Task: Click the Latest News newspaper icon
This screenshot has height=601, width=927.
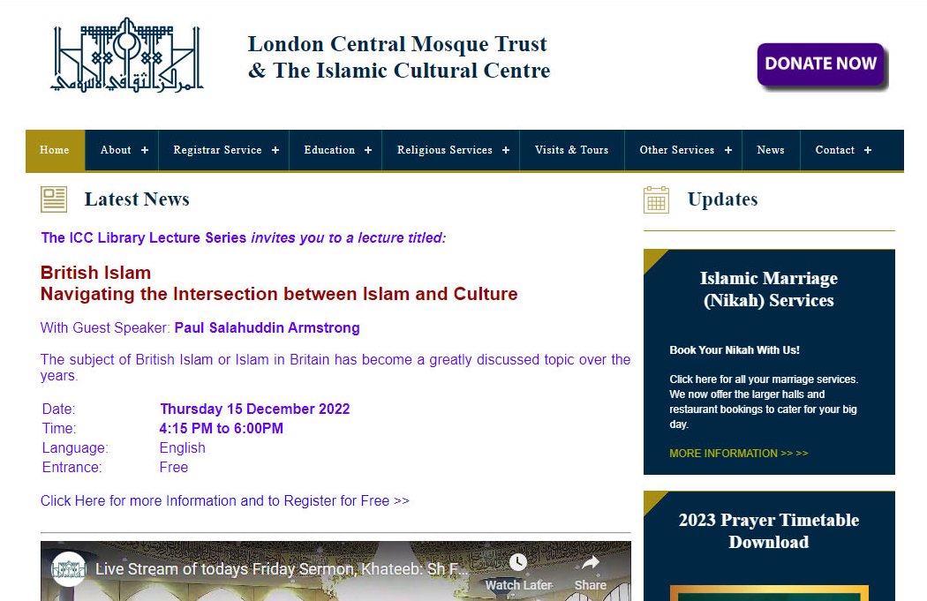Action: pos(54,199)
